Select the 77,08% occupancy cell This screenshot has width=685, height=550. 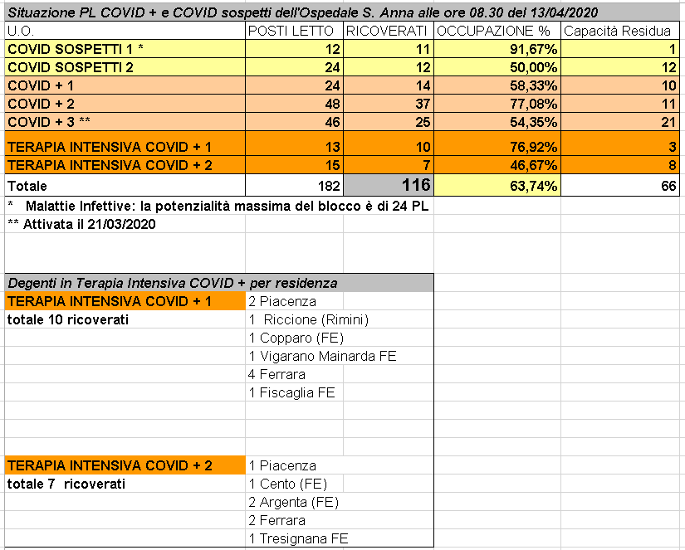pyautogui.click(x=497, y=104)
